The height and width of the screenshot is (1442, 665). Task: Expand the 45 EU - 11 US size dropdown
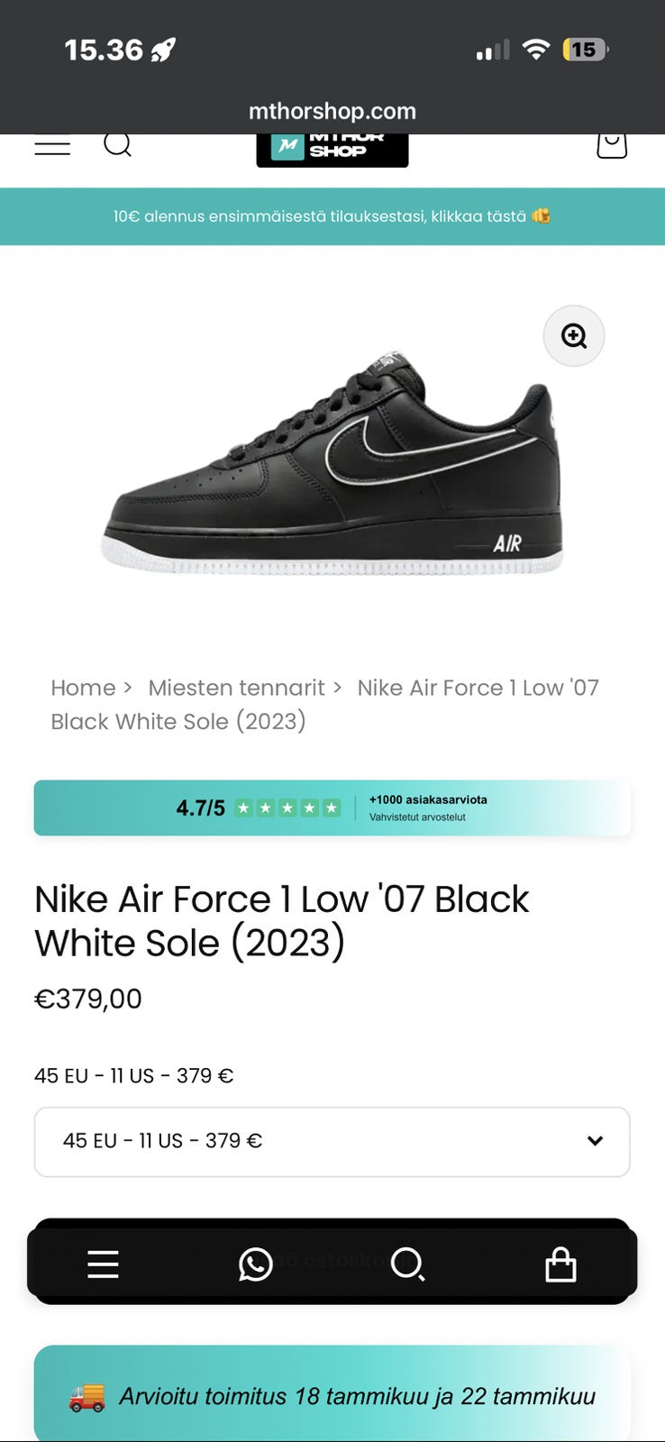tap(332, 1141)
